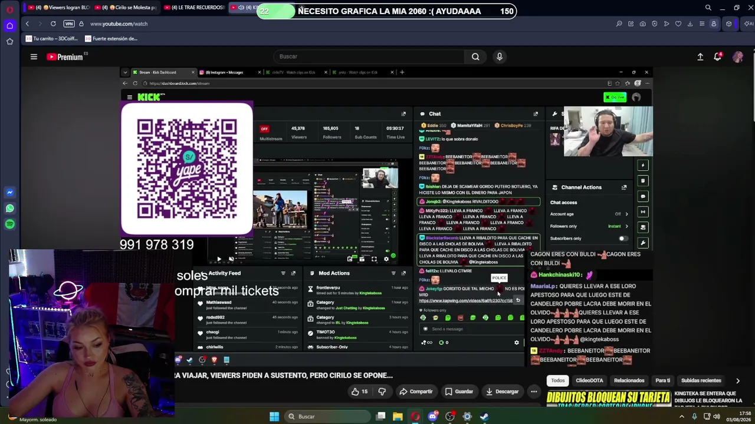The height and width of the screenshot is (424, 755).
Task: Expand Followers only Instant setting
Action: click(x=626, y=226)
